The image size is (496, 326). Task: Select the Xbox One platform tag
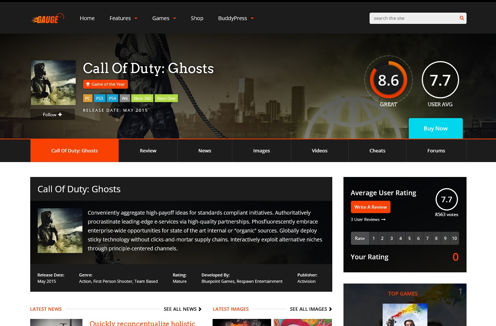click(x=166, y=98)
